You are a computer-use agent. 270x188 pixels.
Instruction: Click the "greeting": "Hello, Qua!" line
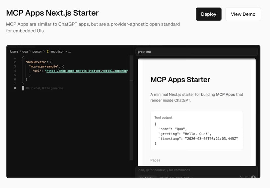coord(185,134)
